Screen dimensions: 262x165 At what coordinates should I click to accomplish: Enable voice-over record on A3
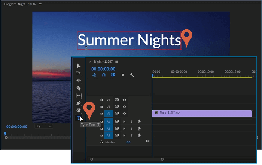point(139,136)
